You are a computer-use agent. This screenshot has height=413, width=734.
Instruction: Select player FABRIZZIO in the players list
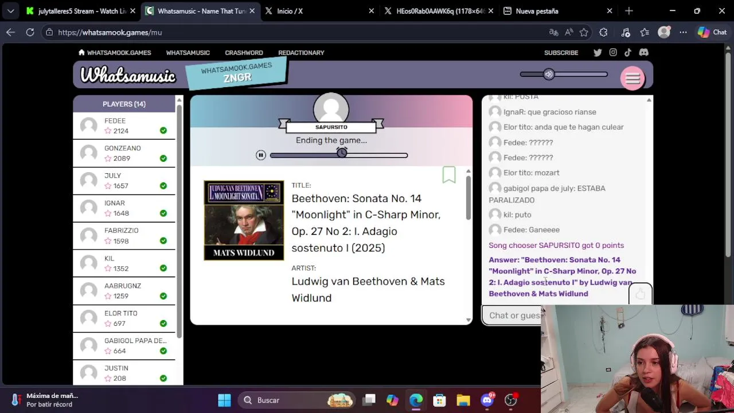(124, 236)
